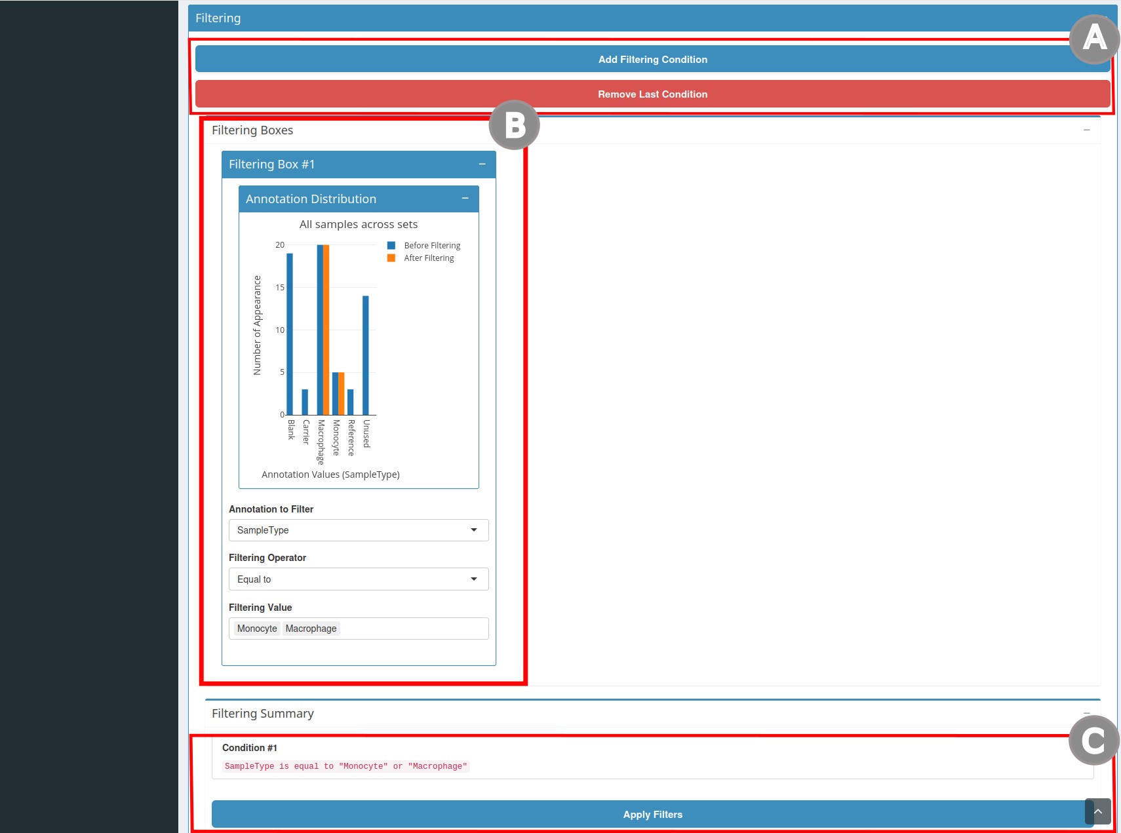1121x833 pixels.
Task: Click the scroll-to-top arrow button
Action: click(x=1097, y=811)
